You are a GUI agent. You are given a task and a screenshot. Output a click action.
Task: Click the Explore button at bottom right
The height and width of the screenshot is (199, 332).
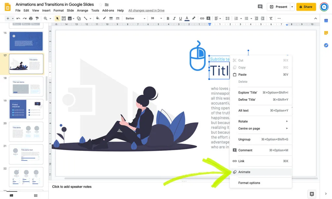click(x=312, y=194)
